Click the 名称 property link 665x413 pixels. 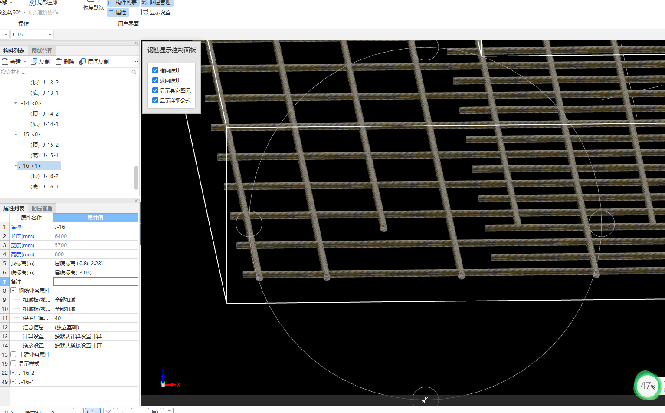tap(16, 227)
